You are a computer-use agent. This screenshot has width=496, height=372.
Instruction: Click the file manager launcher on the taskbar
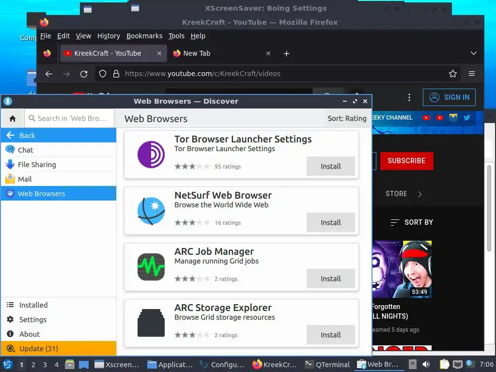coord(70,364)
